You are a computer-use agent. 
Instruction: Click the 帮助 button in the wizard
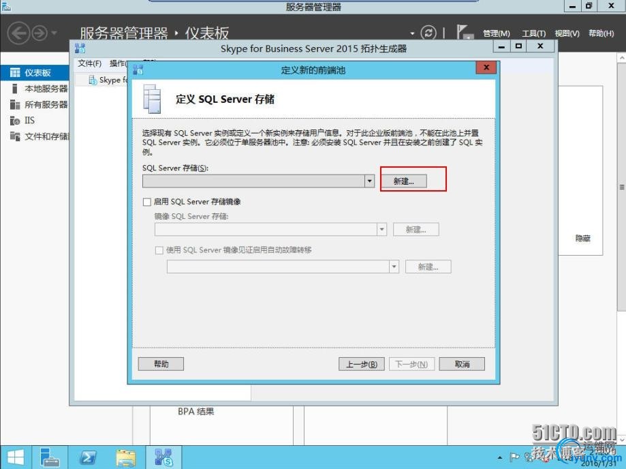click(161, 364)
